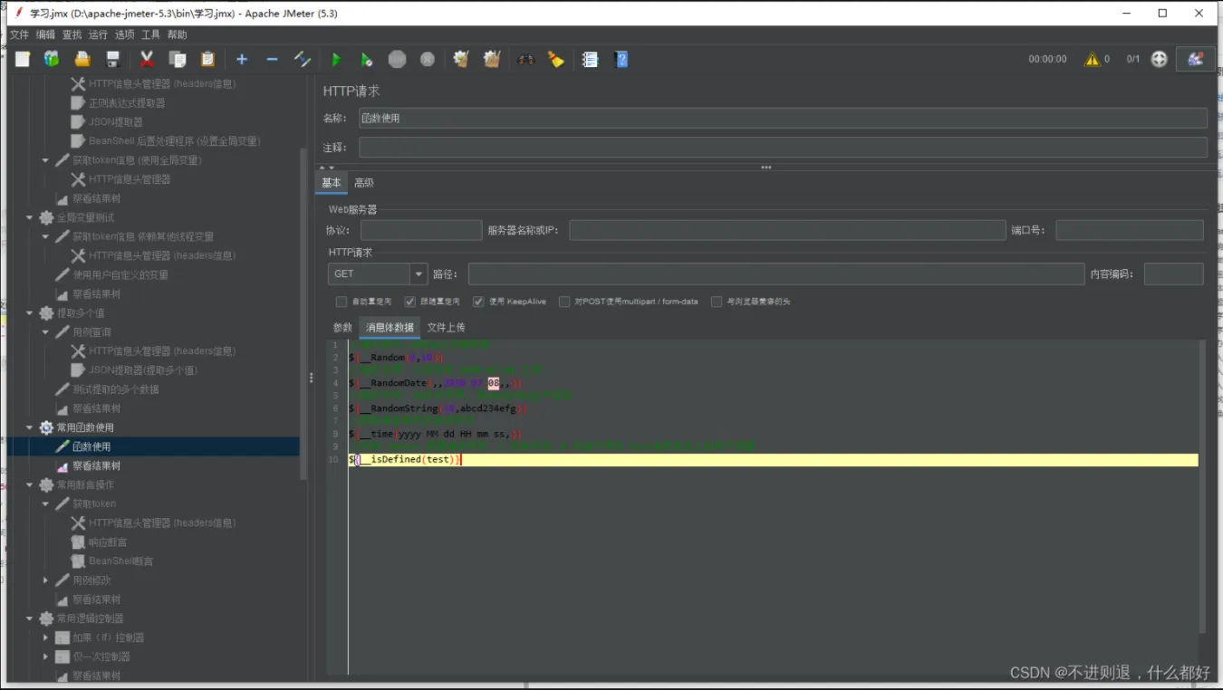Click the Copy toolbar icon

pyautogui.click(x=178, y=59)
